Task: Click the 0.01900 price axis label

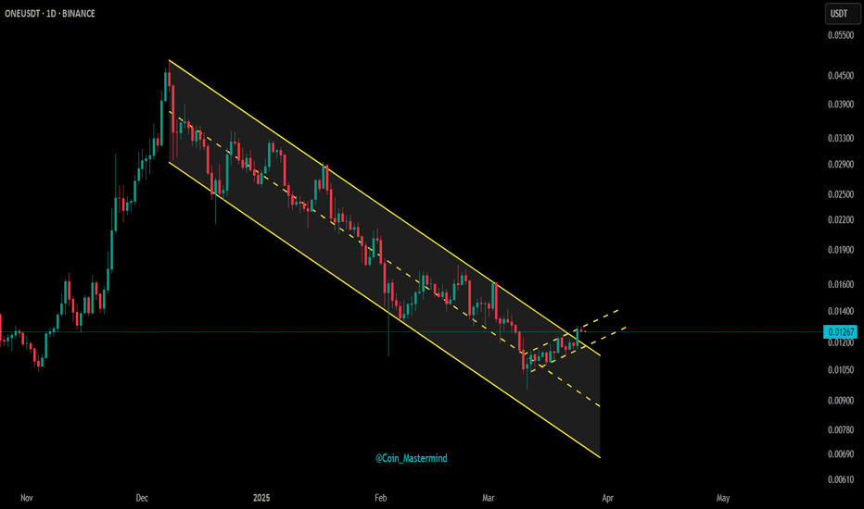Action: tap(841, 250)
